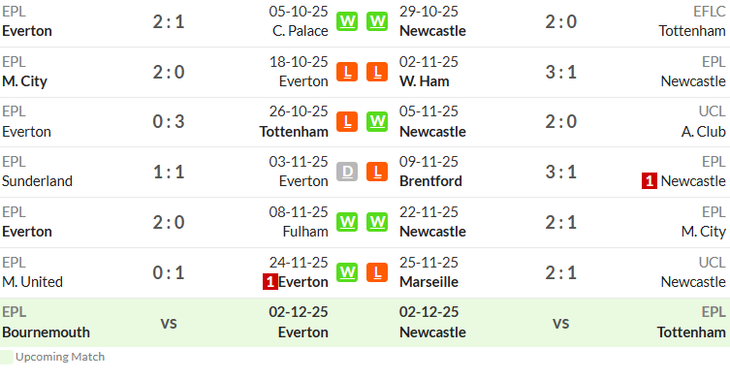Click the green W badge for Everton vs C. Palace

click(347, 21)
